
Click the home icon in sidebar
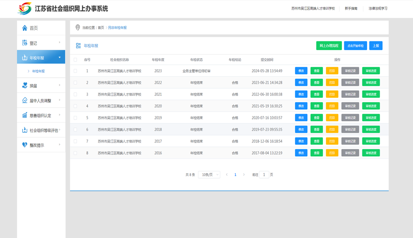(24, 28)
